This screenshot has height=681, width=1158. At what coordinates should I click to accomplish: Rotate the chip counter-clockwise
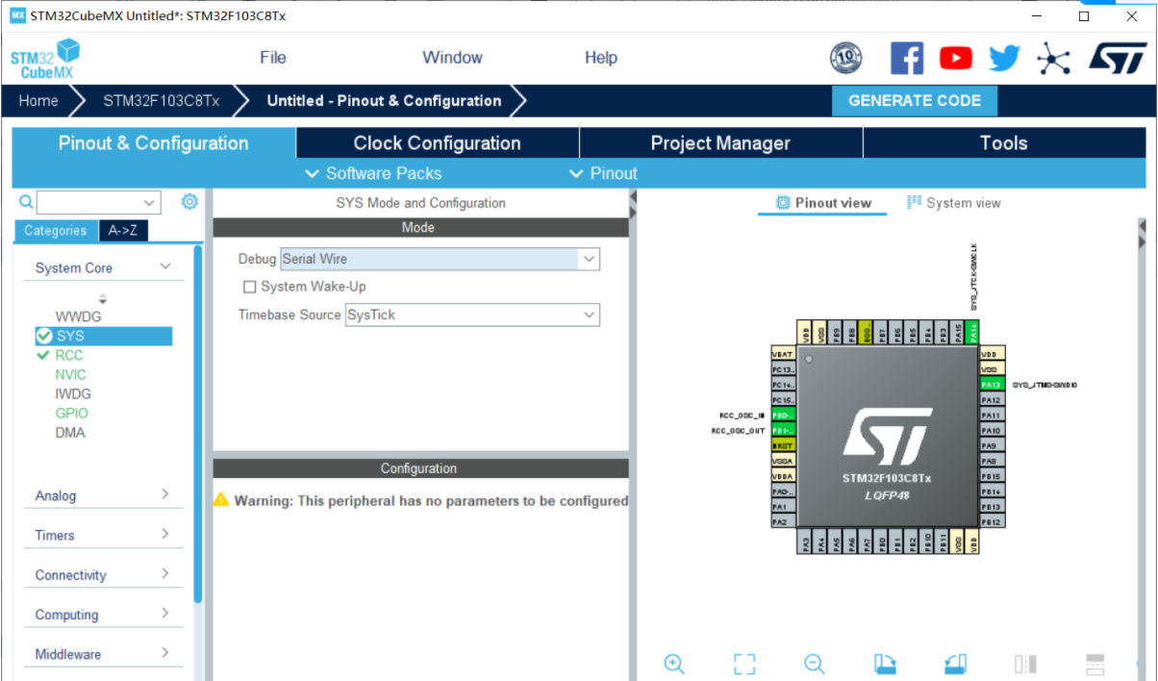coord(955,664)
